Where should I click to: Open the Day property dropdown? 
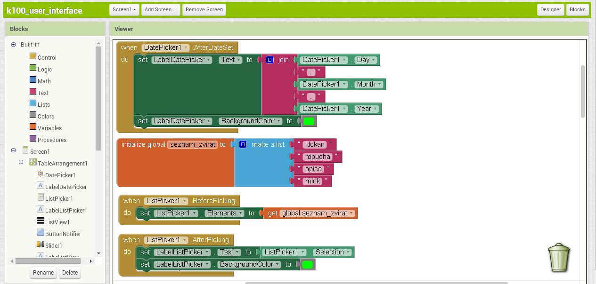pos(367,60)
